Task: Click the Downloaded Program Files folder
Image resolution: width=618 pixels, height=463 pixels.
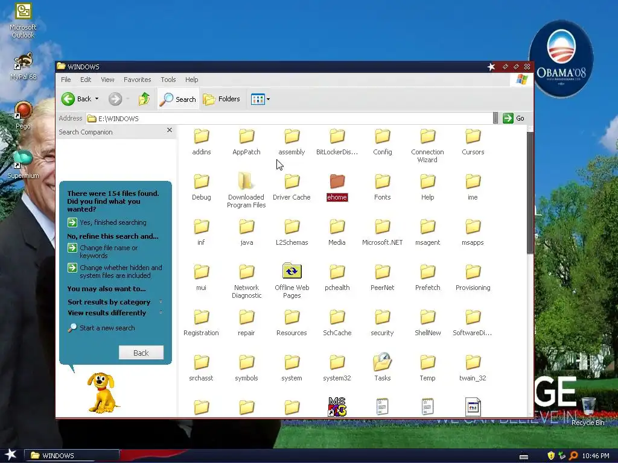Action: click(246, 190)
